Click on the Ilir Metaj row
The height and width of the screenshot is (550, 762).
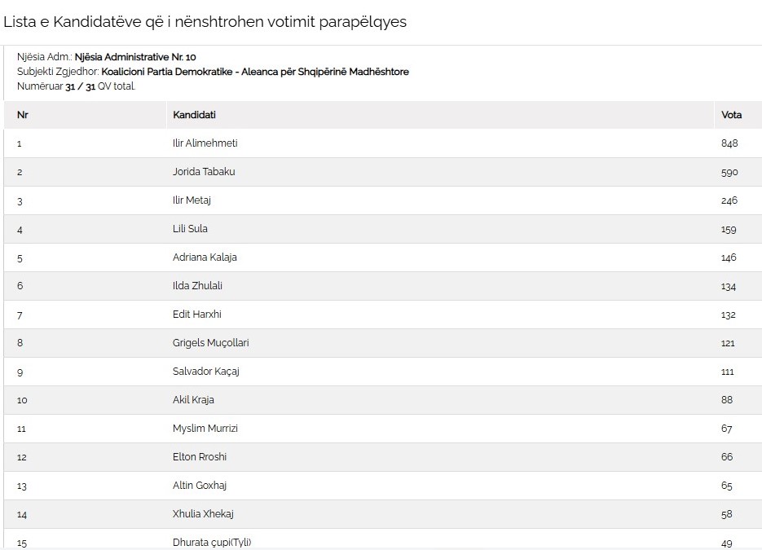coord(192,200)
